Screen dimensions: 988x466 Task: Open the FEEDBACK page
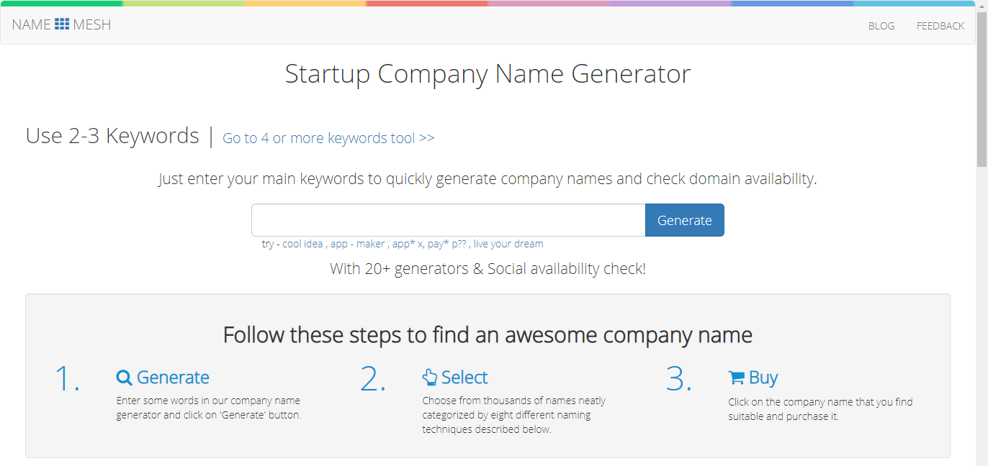(940, 26)
